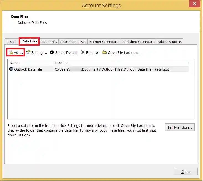Click the Settings toolbar icon
This screenshot has height=181, width=203.
pos(28,52)
